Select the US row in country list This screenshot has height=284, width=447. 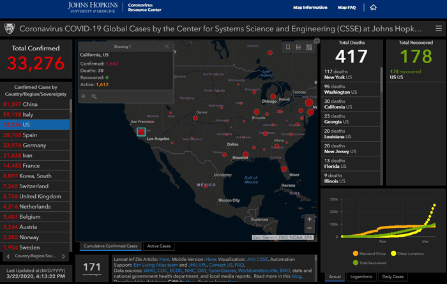tap(34, 124)
